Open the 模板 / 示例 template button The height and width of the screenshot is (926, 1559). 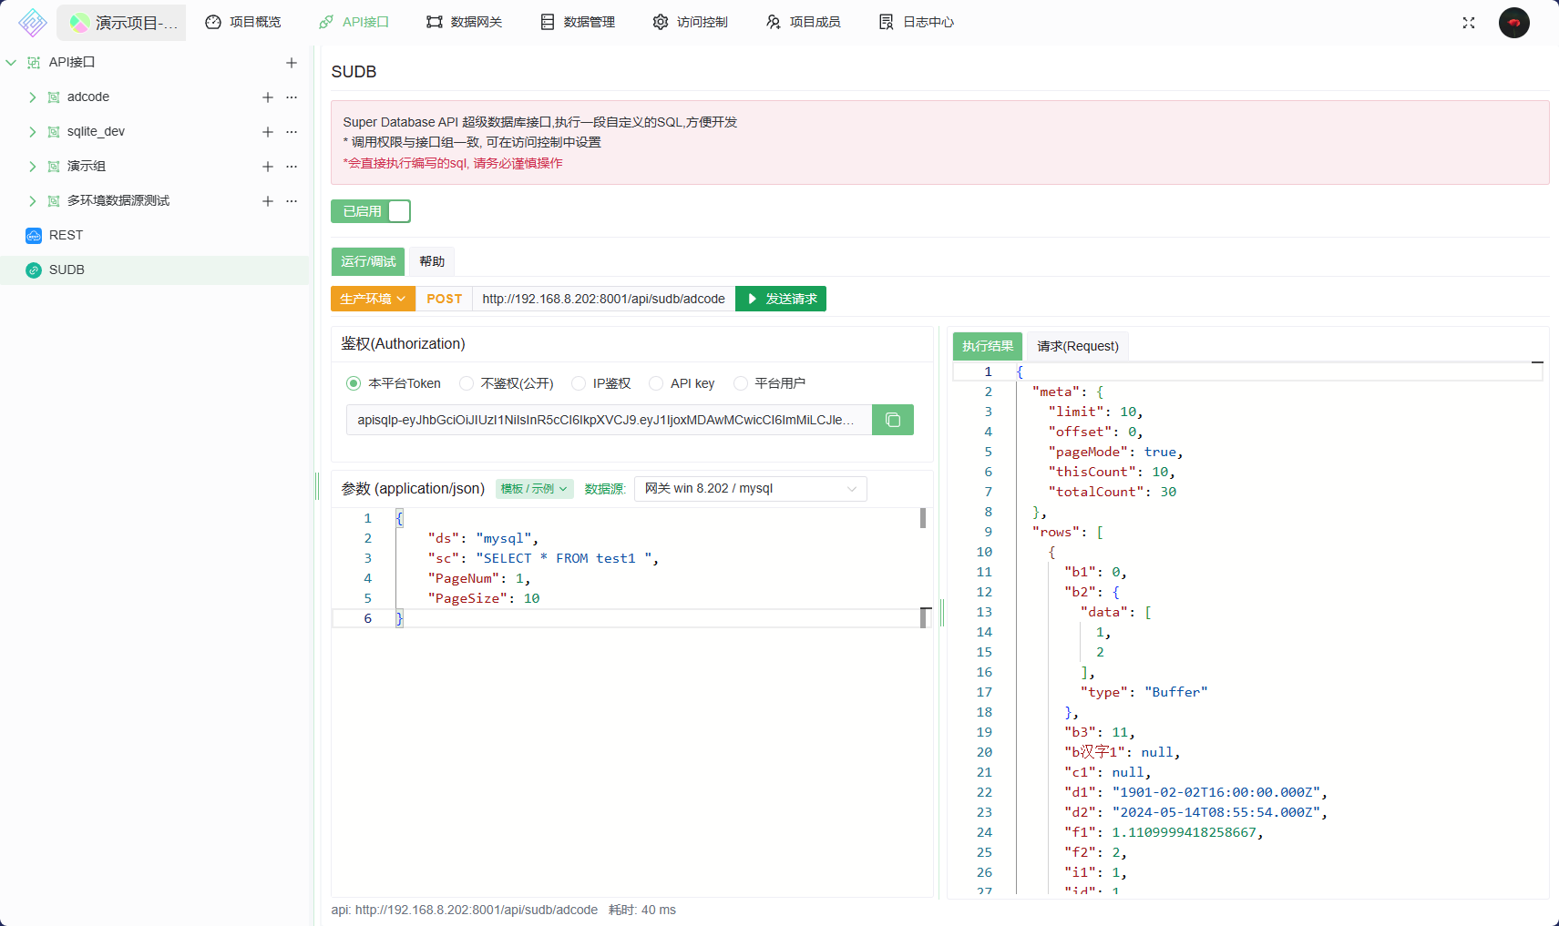coord(534,489)
